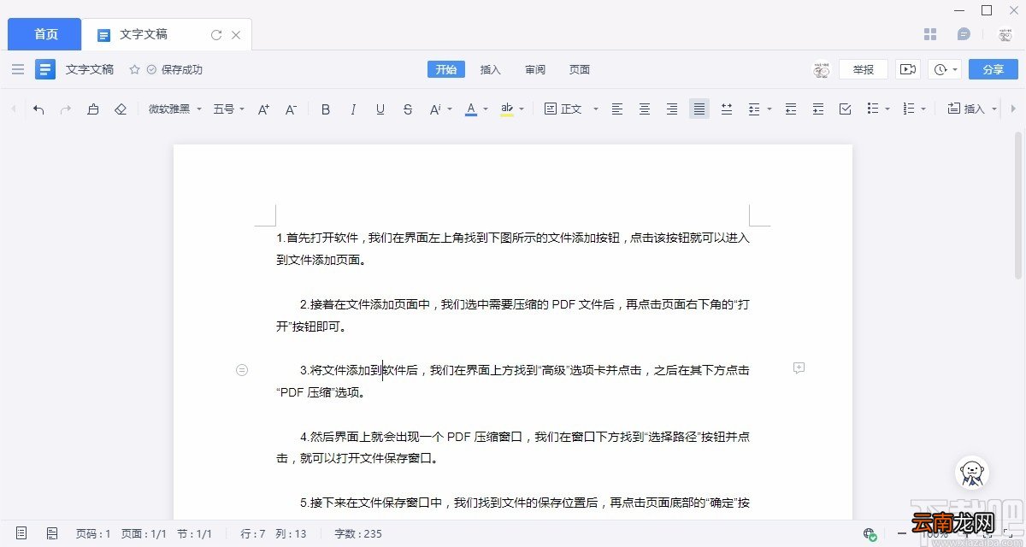This screenshot has width=1026, height=547.
Task: Switch to the 页面 tab
Action: coord(580,69)
